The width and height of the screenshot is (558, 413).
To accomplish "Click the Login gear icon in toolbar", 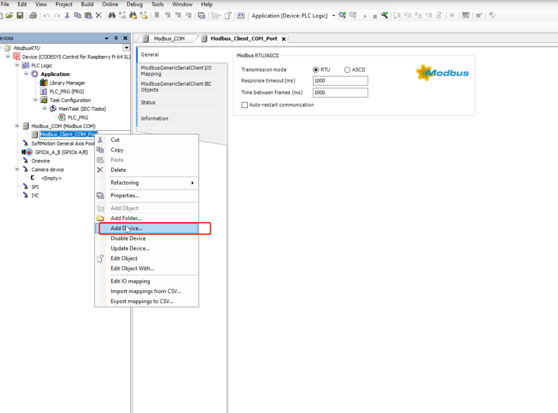I will tap(342, 15).
